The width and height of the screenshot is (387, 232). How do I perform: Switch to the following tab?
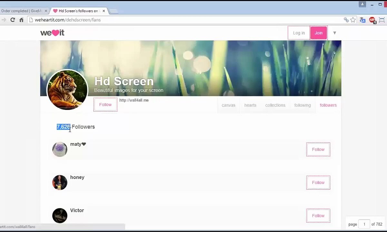(303, 105)
